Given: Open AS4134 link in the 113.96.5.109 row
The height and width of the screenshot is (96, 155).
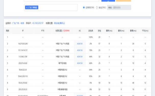Looking at the screenshot, I should coord(80,57).
